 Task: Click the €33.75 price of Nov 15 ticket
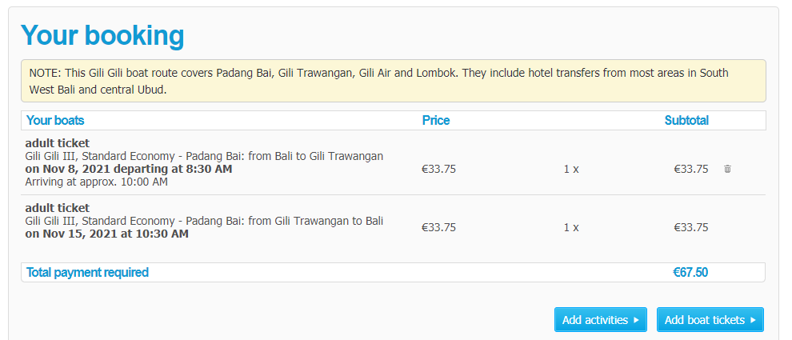(438, 227)
